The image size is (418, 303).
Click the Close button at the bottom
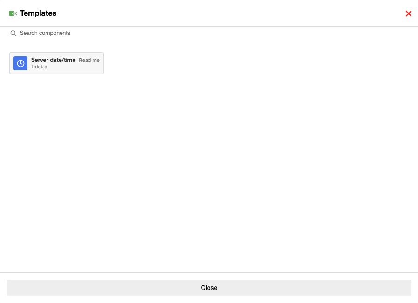209,288
